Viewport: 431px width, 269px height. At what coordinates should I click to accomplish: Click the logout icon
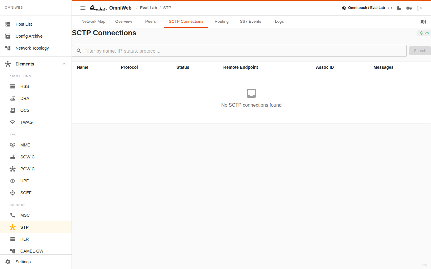(x=419, y=8)
